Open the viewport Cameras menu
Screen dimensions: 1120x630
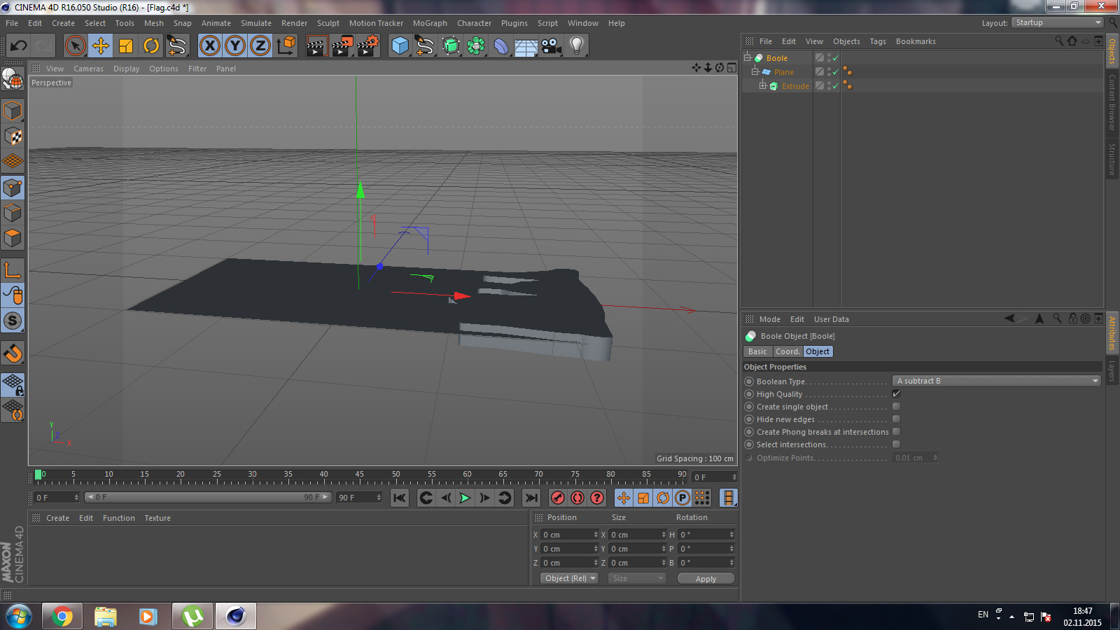click(x=88, y=69)
